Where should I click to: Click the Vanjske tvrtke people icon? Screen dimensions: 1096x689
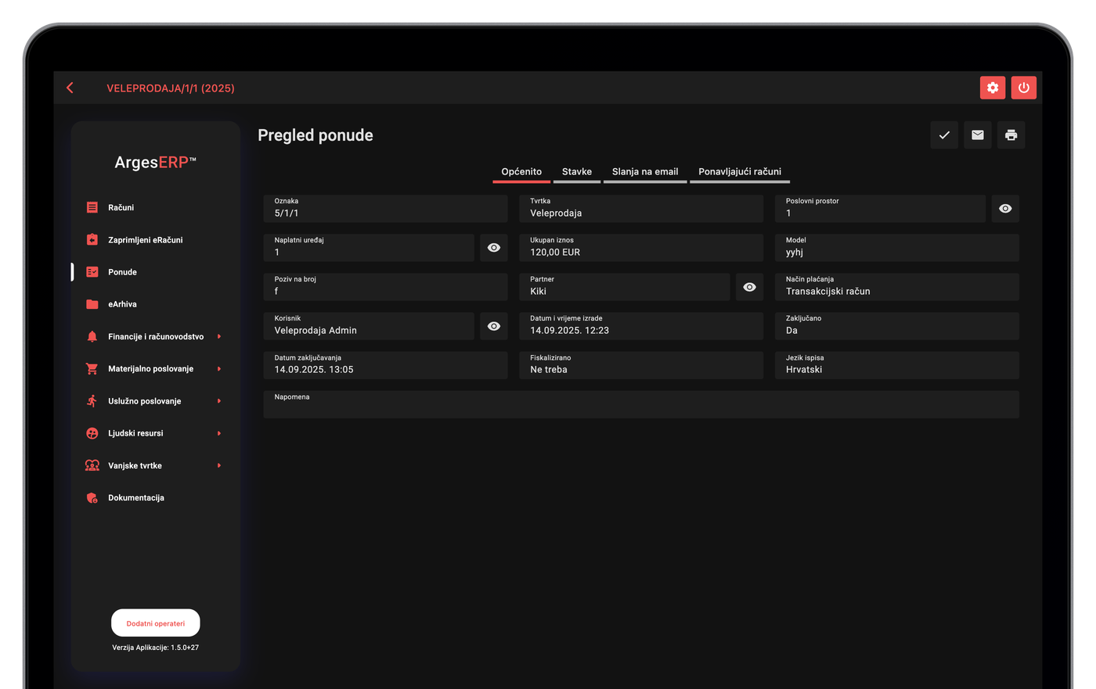point(92,465)
